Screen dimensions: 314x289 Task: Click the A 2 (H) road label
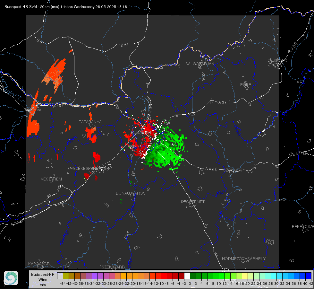tap(150, 110)
